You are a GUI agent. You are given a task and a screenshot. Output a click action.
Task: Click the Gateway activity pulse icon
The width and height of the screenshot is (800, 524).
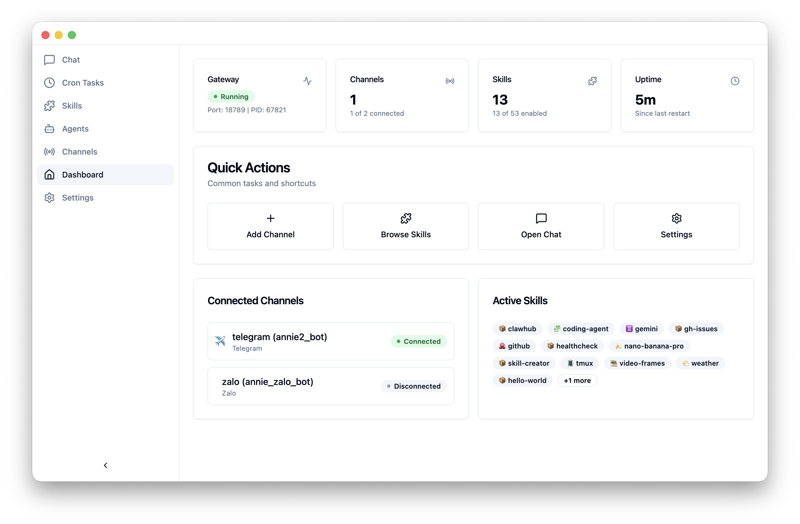click(307, 81)
